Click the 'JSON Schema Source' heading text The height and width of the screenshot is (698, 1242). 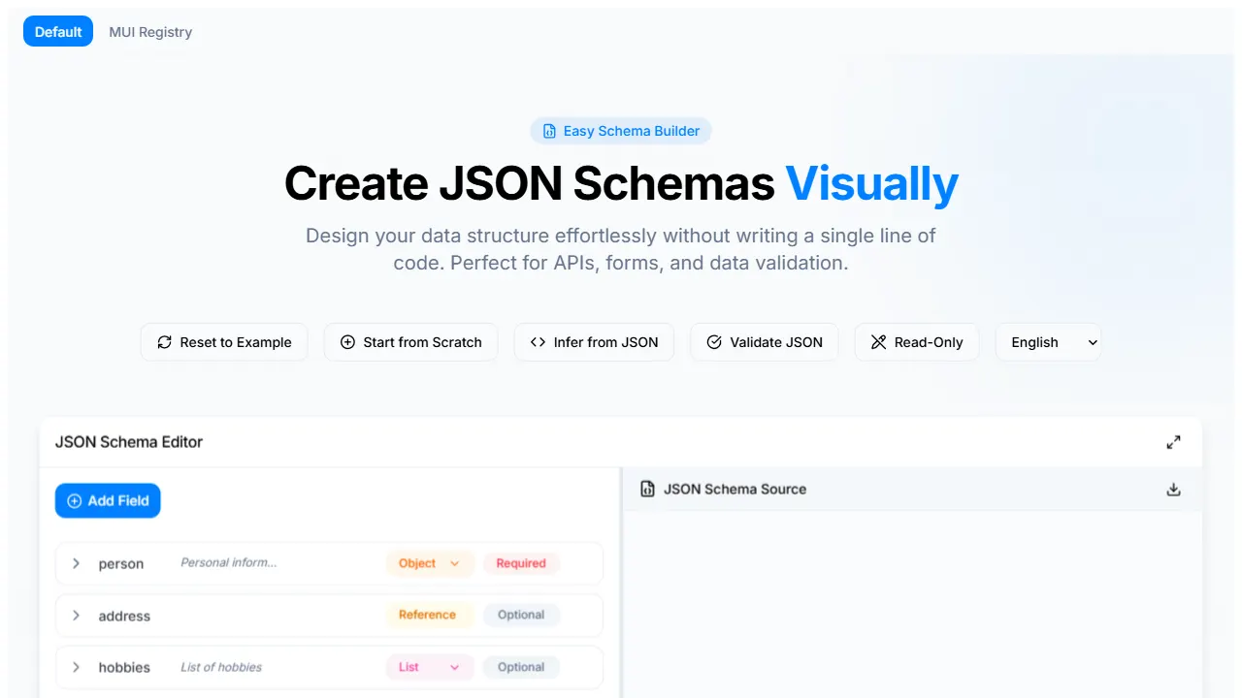[735, 490]
